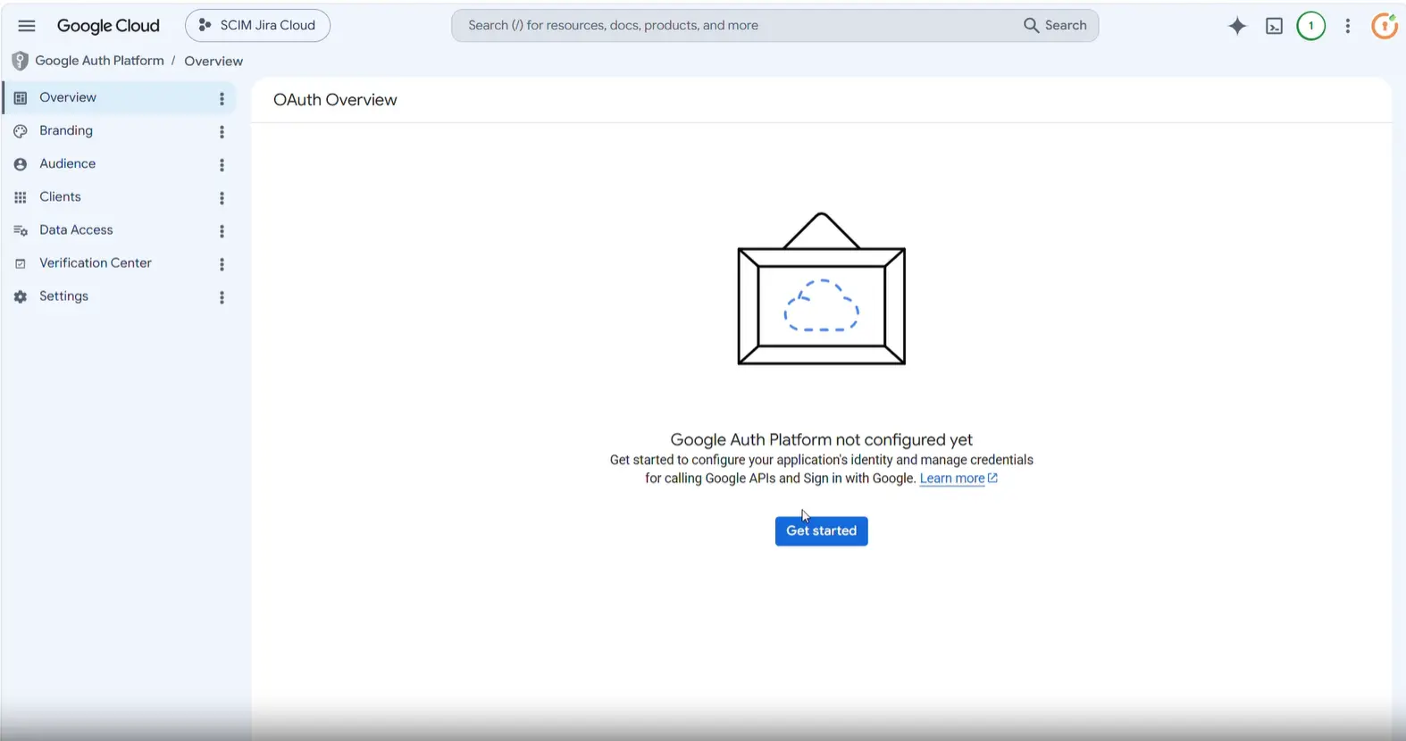Open three-dot menu beside Clients
The width and height of the screenshot is (1406, 741).
(222, 197)
